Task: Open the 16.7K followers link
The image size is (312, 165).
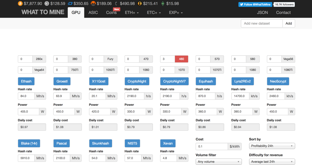Action: pyautogui.click(x=284, y=4)
